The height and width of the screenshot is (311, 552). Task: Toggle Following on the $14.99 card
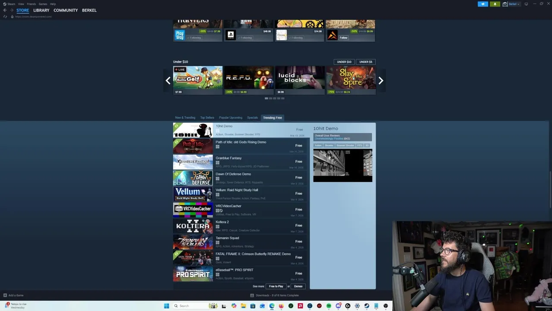coord(296,38)
